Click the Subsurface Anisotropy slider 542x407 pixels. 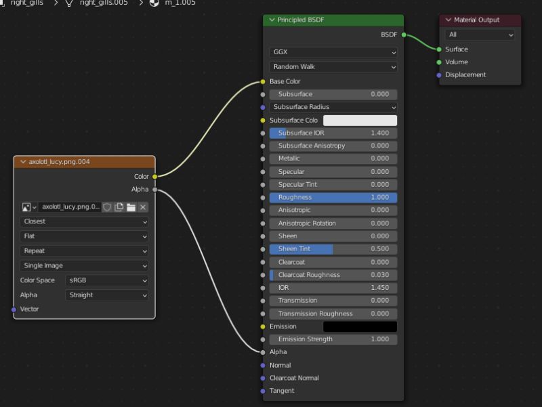(333, 146)
